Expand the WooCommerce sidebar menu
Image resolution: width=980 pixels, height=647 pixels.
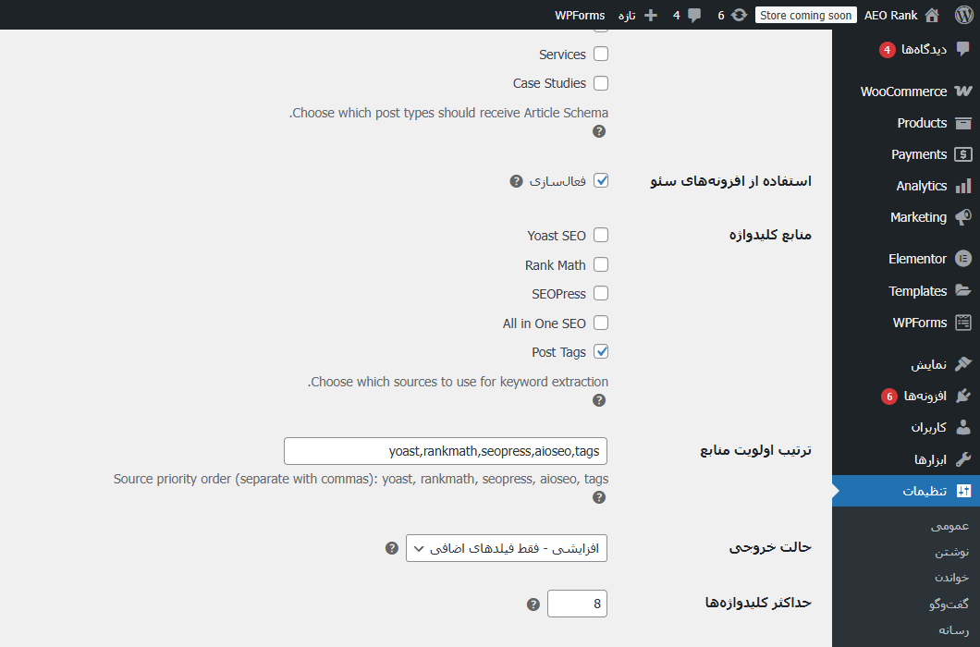pyautogui.click(x=903, y=92)
